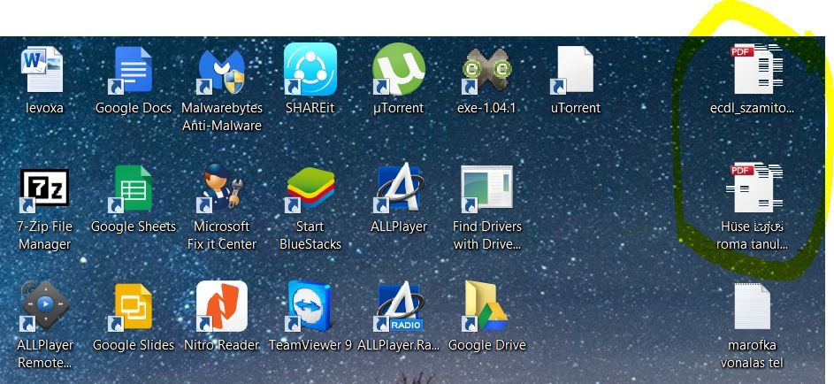834x384 pixels.
Task: Launch Microsoft Fix it Center
Action: (x=221, y=188)
